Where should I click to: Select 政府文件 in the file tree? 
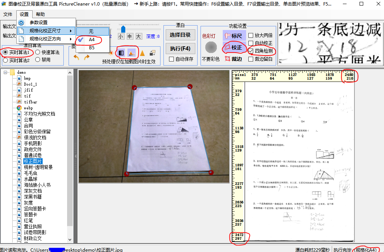pos(33,149)
